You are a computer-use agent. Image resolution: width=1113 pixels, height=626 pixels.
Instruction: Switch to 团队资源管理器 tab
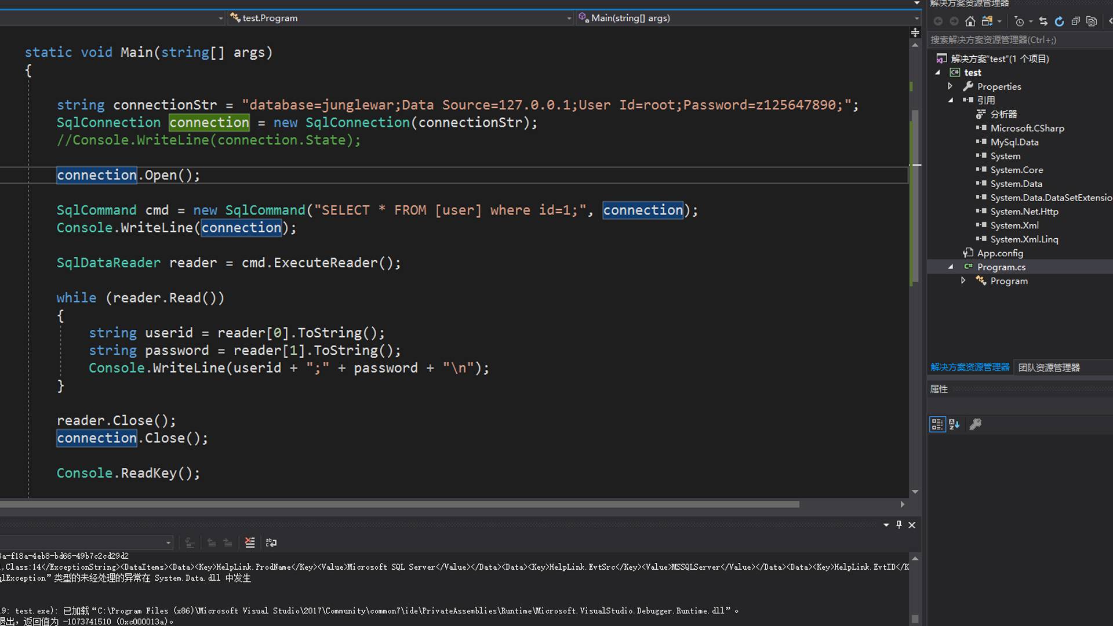1049,367
